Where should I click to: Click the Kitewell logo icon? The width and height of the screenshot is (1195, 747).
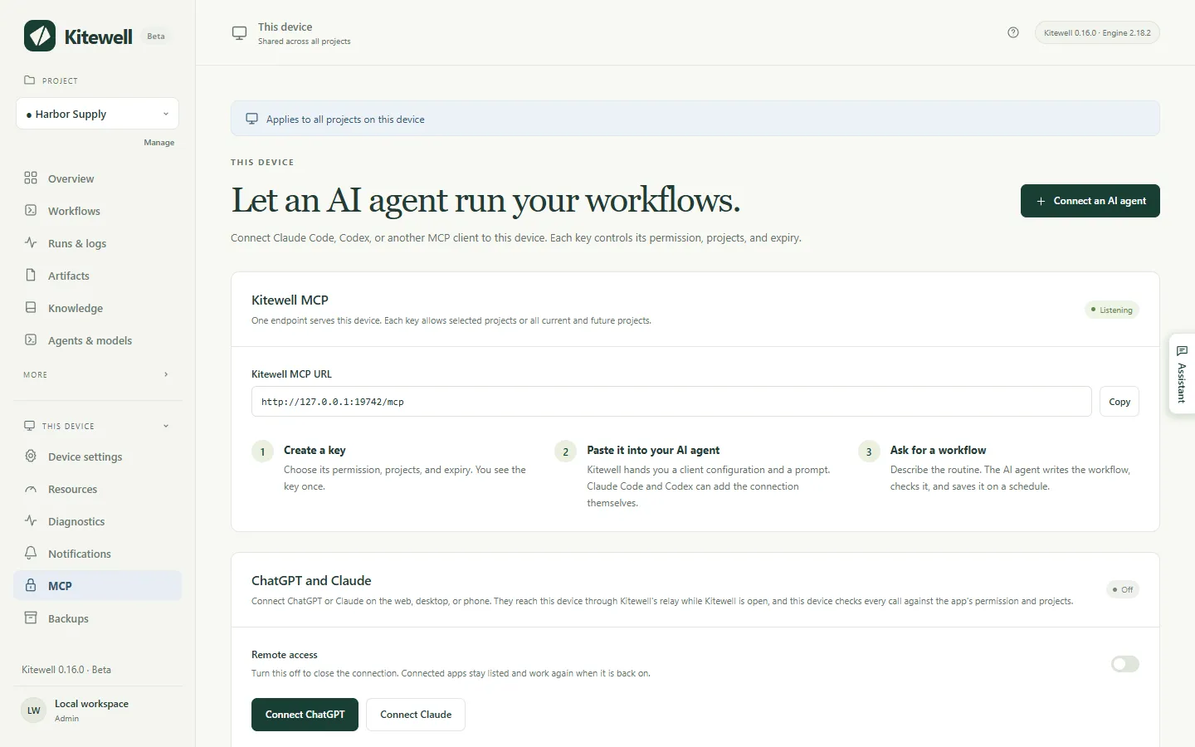coord(40,36)
